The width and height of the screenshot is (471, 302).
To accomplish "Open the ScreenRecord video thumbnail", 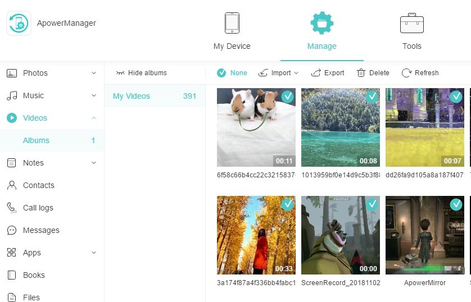I will tap(341, 235).
